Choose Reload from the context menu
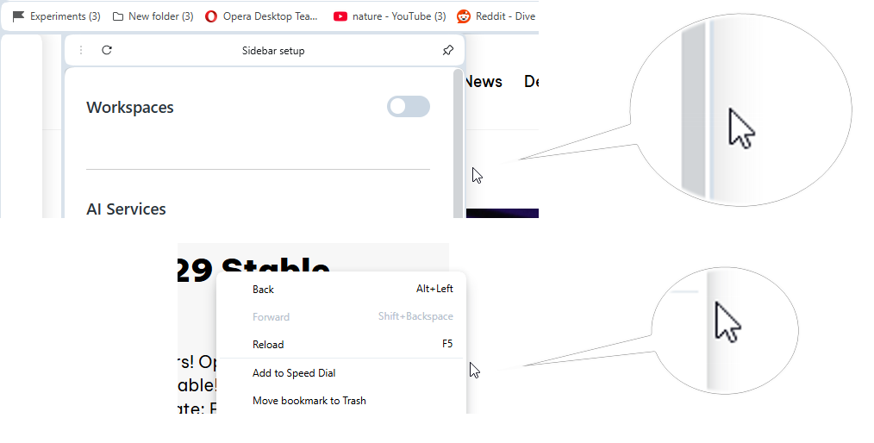Image resolution: width=874 pixels, height=443 pixels. 268,345
